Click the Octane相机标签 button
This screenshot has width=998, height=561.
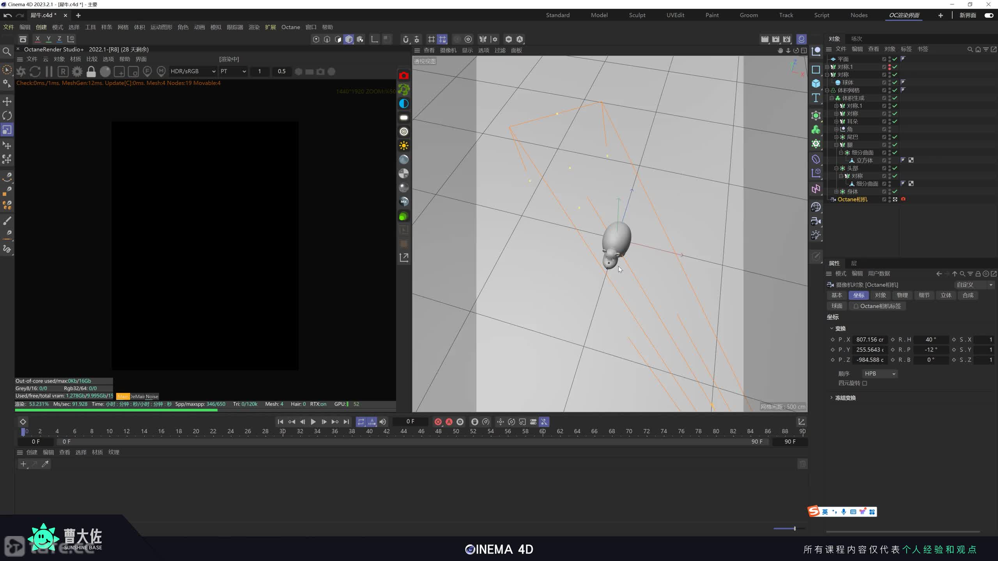877,306
